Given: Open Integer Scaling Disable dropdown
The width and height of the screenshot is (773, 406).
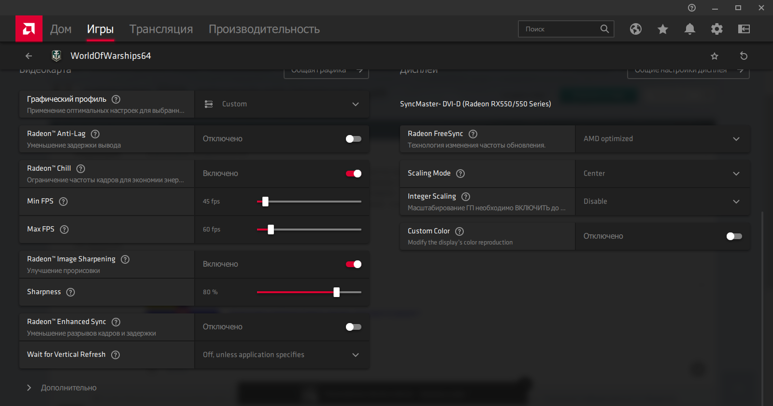Looking at the screenshot, I should click(x=663, y=202).
